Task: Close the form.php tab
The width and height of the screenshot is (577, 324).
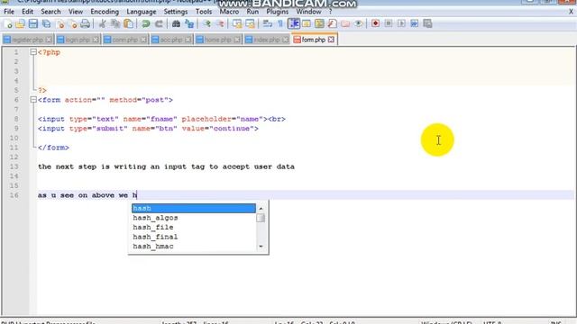Action: coord(331,40)
